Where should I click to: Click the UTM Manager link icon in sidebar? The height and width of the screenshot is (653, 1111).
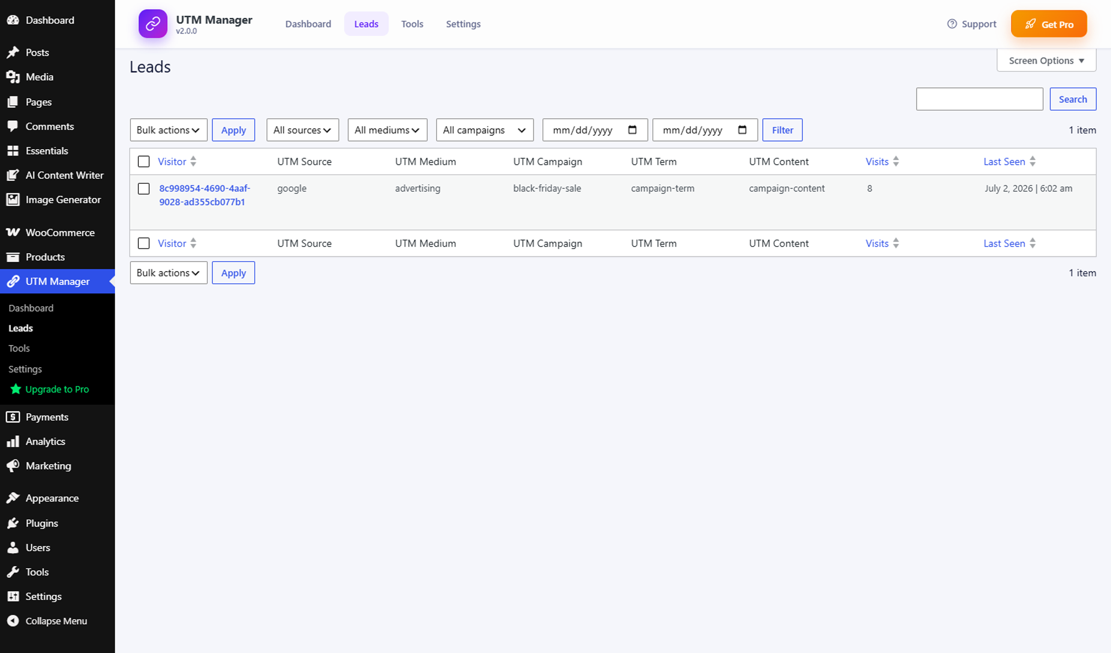[x=13, y=281]
